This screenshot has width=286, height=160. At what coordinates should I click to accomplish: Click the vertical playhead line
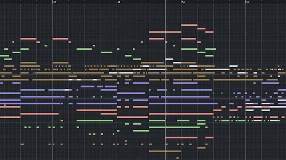click(166, 80)
